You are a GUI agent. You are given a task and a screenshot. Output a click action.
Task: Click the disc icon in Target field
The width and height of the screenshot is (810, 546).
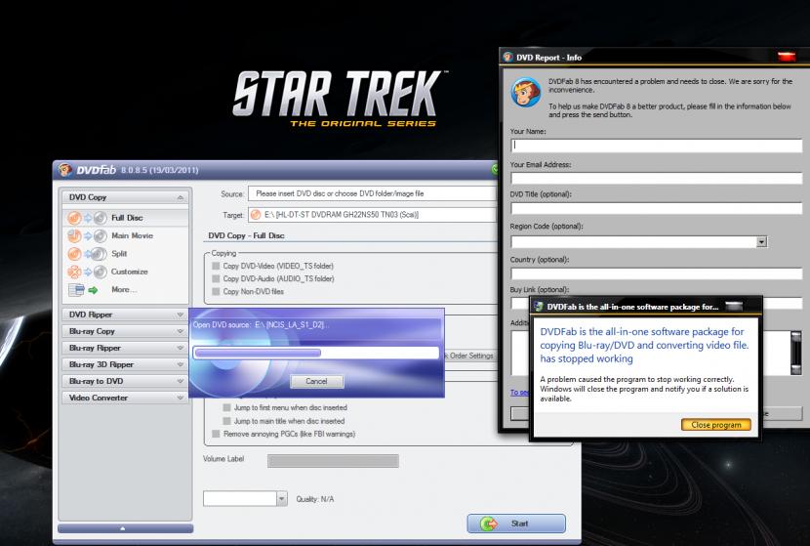[x=255, y=215]
